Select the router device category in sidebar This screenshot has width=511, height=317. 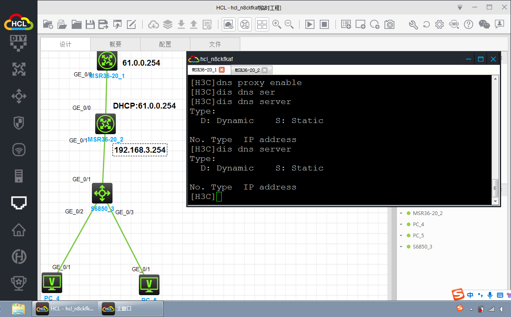tap(19, 69)
